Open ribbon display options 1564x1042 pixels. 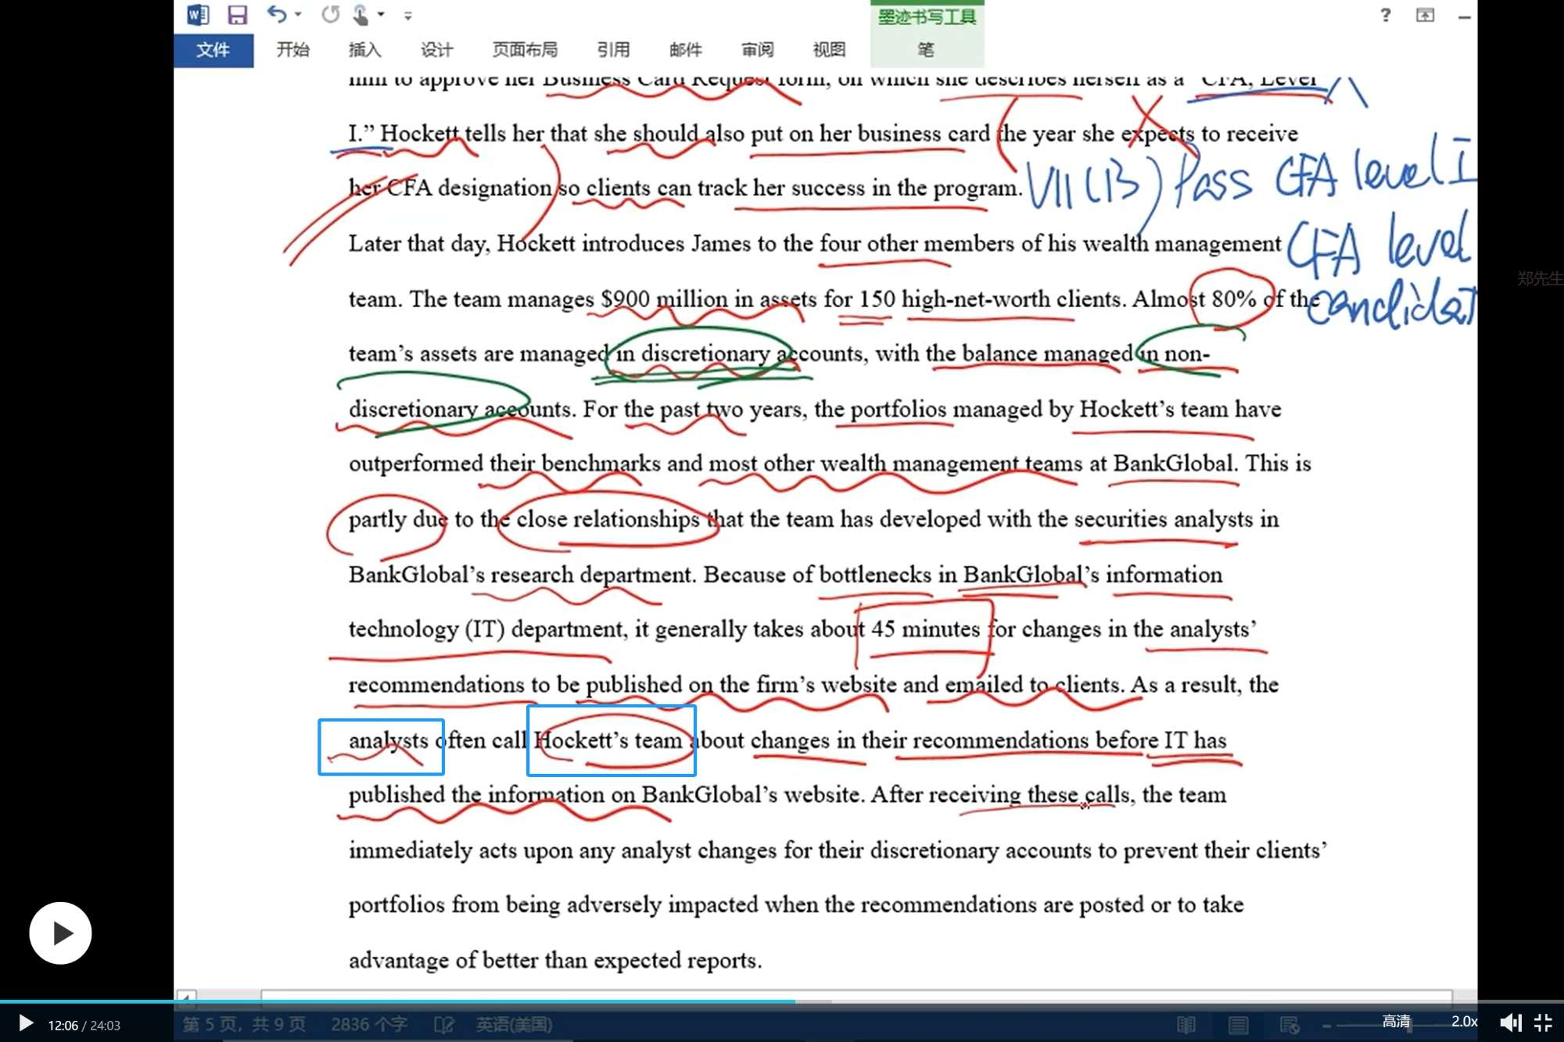point(1425,15)
